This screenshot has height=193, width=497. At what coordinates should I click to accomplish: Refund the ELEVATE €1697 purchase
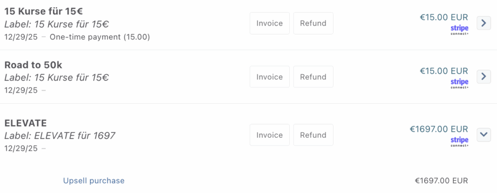[313, 135]
